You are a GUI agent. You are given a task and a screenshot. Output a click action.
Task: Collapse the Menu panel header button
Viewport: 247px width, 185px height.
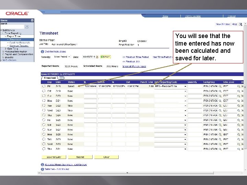32,20
